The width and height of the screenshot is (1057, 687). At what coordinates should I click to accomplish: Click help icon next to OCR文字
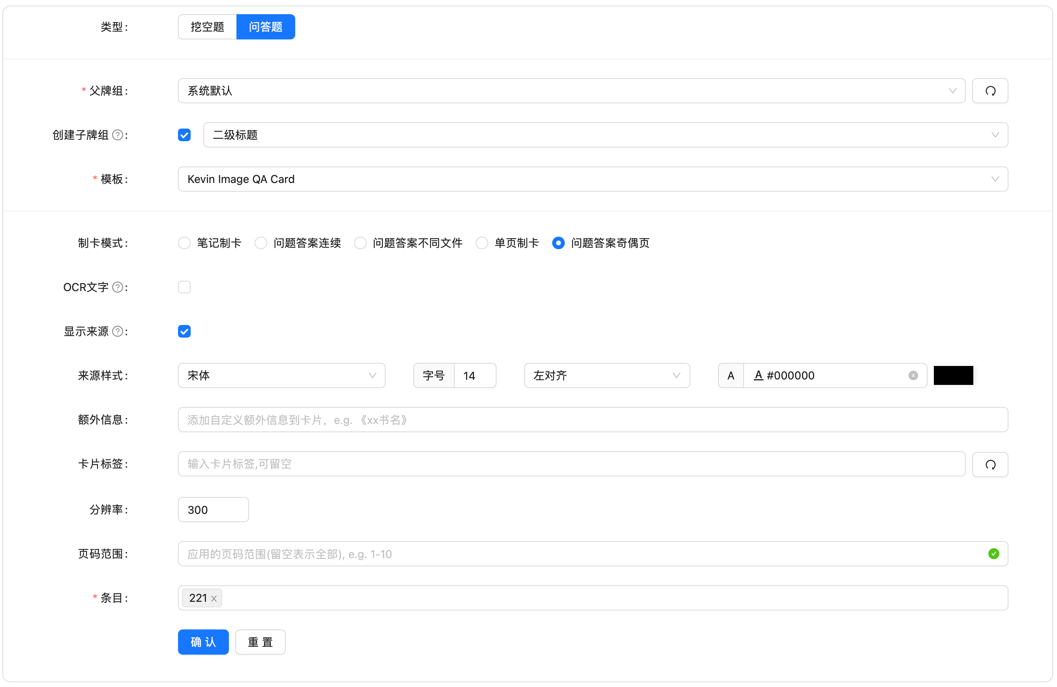click(118, 287)
